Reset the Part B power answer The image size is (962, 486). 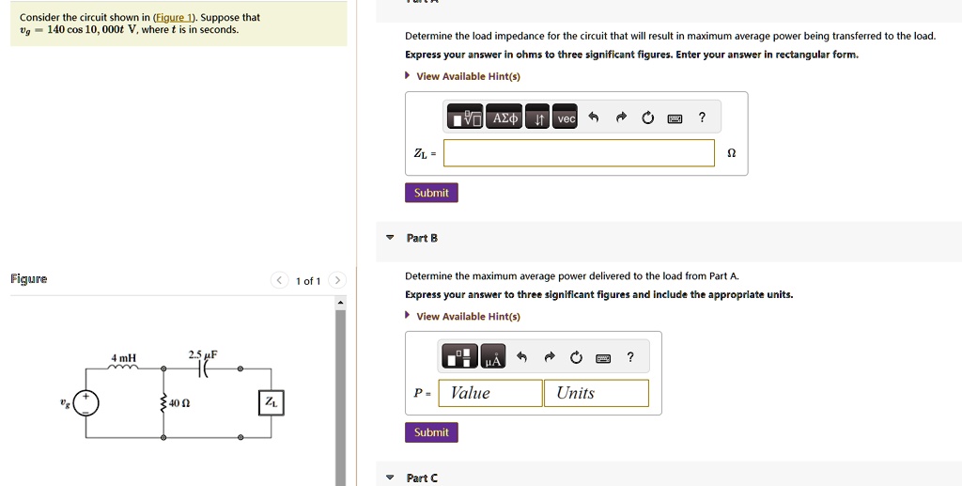(x=576, y=357)
